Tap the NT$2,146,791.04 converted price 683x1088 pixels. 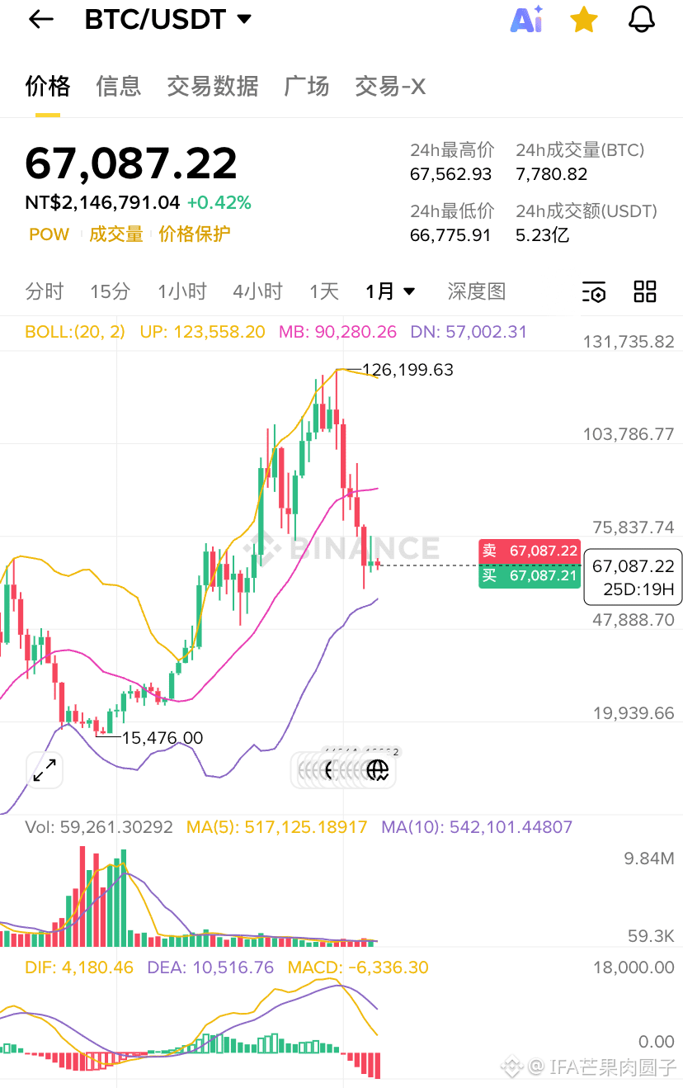(x=102, y=203)
